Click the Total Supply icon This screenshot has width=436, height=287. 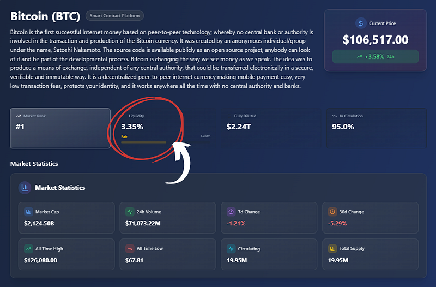332,249
